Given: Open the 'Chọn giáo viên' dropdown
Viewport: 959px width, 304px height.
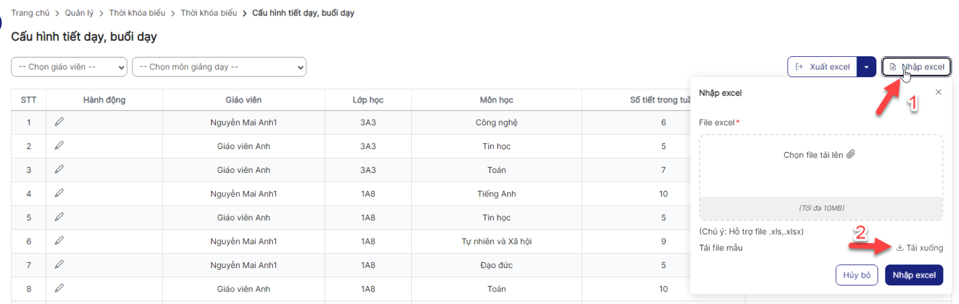Looking at the screenshot, I should click(69, 67).
